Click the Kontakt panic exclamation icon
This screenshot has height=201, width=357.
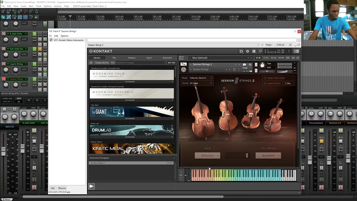tap(289, 51)
